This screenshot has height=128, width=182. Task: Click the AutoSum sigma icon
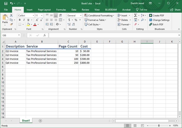point(135,16)
